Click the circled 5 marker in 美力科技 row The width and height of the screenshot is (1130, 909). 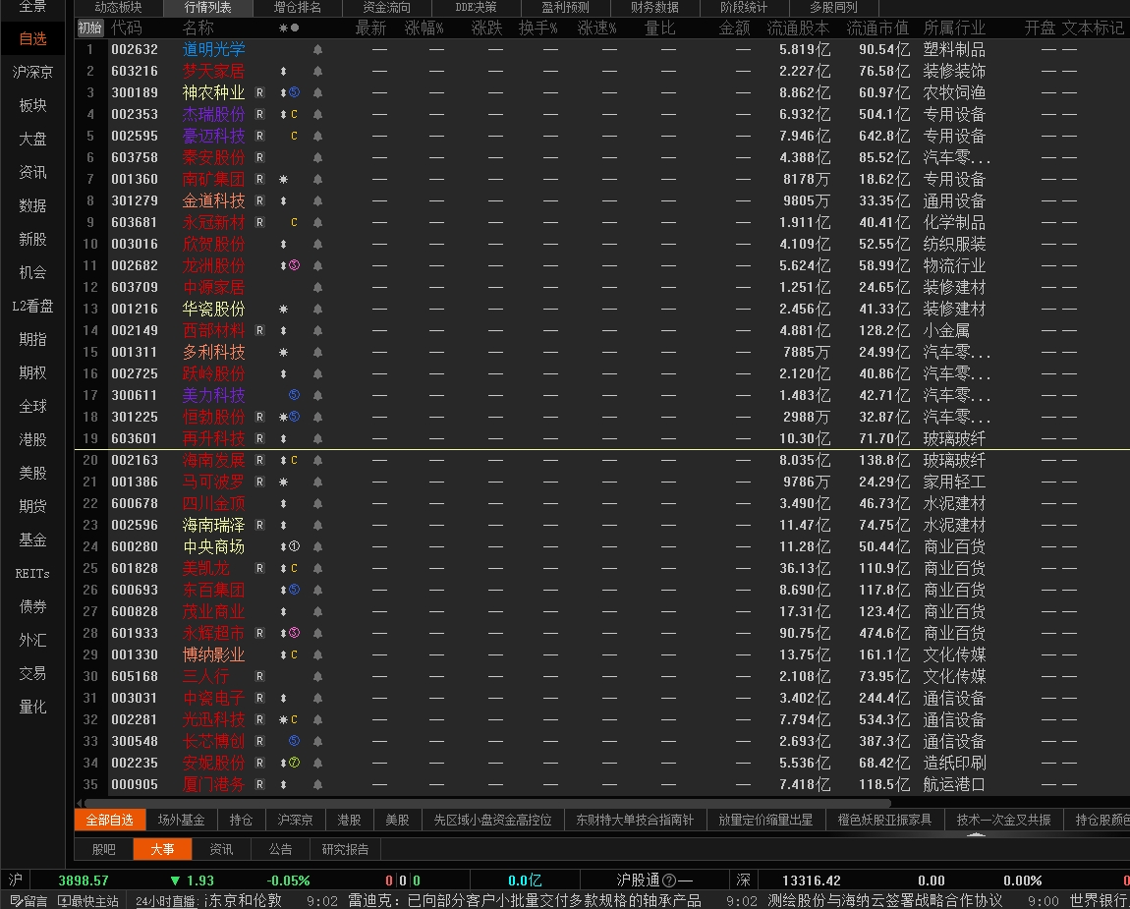tap(294, 395)
